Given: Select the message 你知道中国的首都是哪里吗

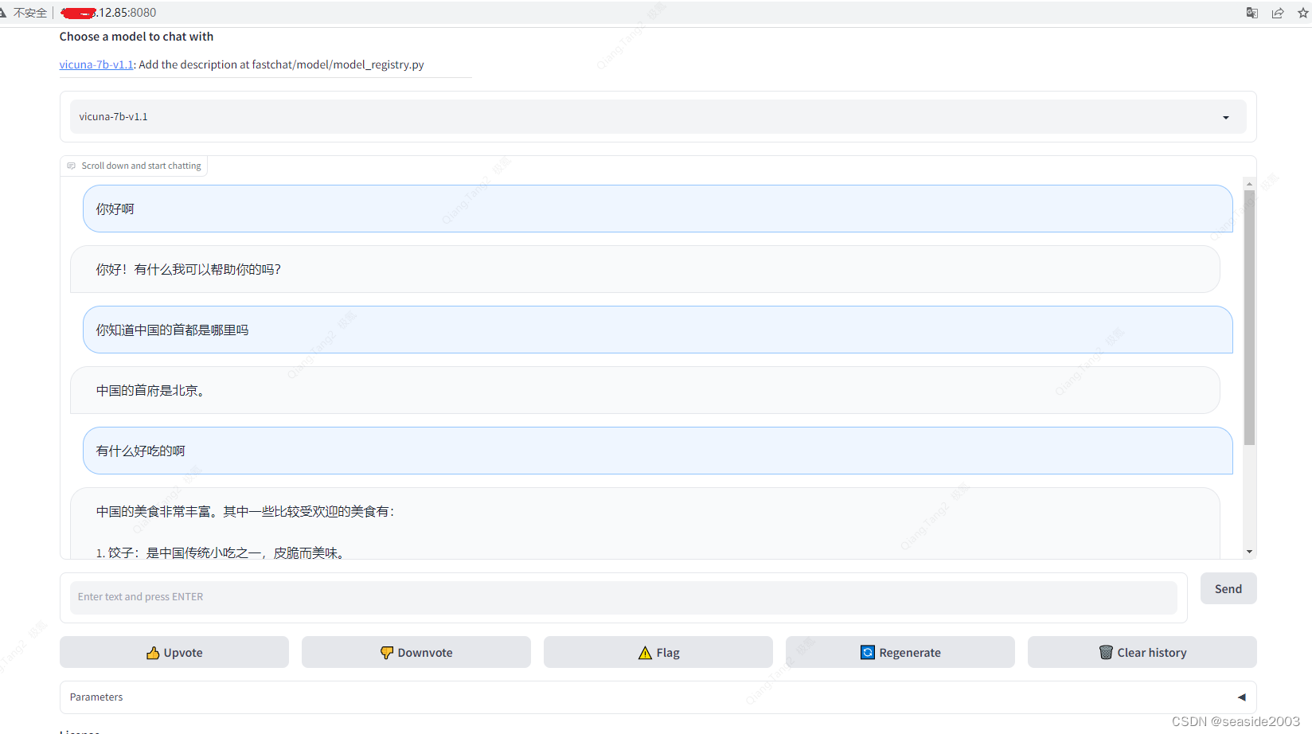Looking at the screenshot, I should click(658, 330).
